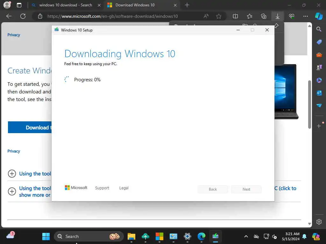Open clock showing 3:21 AM
Viewport: 326px width, 244px height.
click(x=291, y=236)
